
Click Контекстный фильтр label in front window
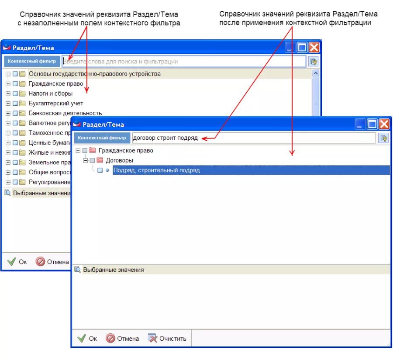[102, 138]
